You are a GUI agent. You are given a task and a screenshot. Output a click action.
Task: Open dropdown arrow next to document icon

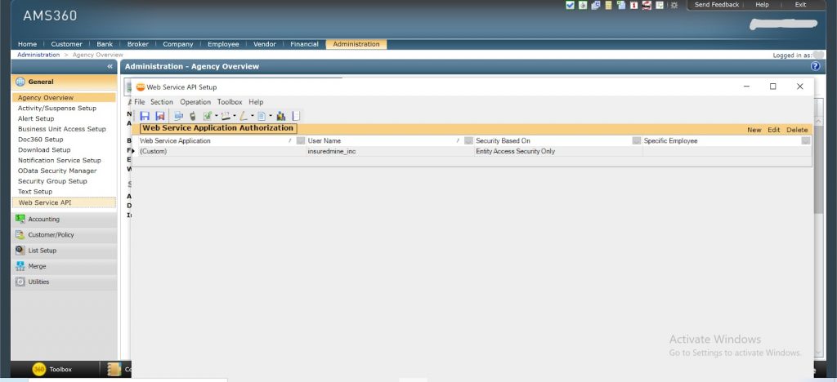click(x=271, y=116)
